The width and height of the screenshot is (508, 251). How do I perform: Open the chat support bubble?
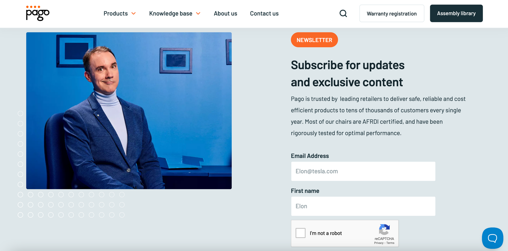click(492, 238)
